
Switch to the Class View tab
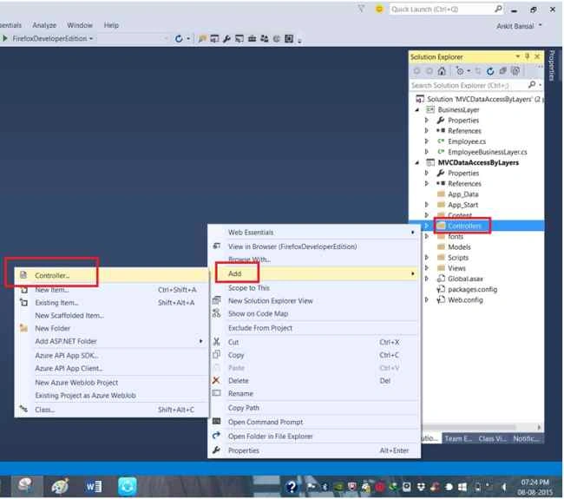[x=492, y=438]
